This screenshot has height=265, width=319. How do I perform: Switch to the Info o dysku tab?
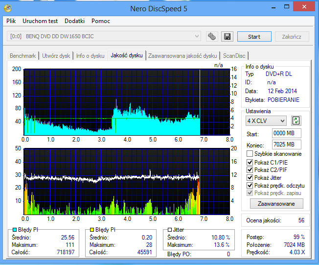(x=91, y=56)
